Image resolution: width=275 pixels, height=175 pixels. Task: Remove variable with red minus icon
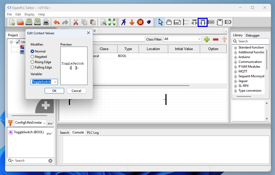pyautogui.click(x=215, y=39)
